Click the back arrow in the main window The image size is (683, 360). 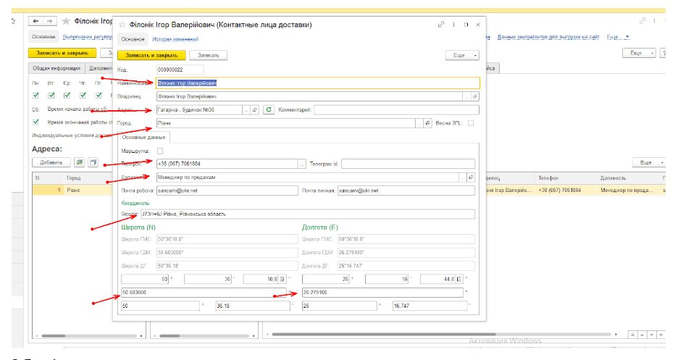point(35,22)
